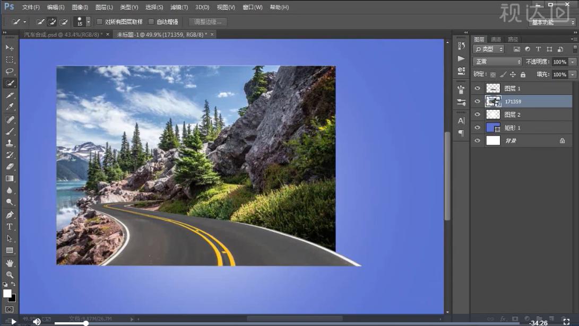The height and width of the screenshot is (326, 579).
Task: Select the Hand tool
Action: 10,263
